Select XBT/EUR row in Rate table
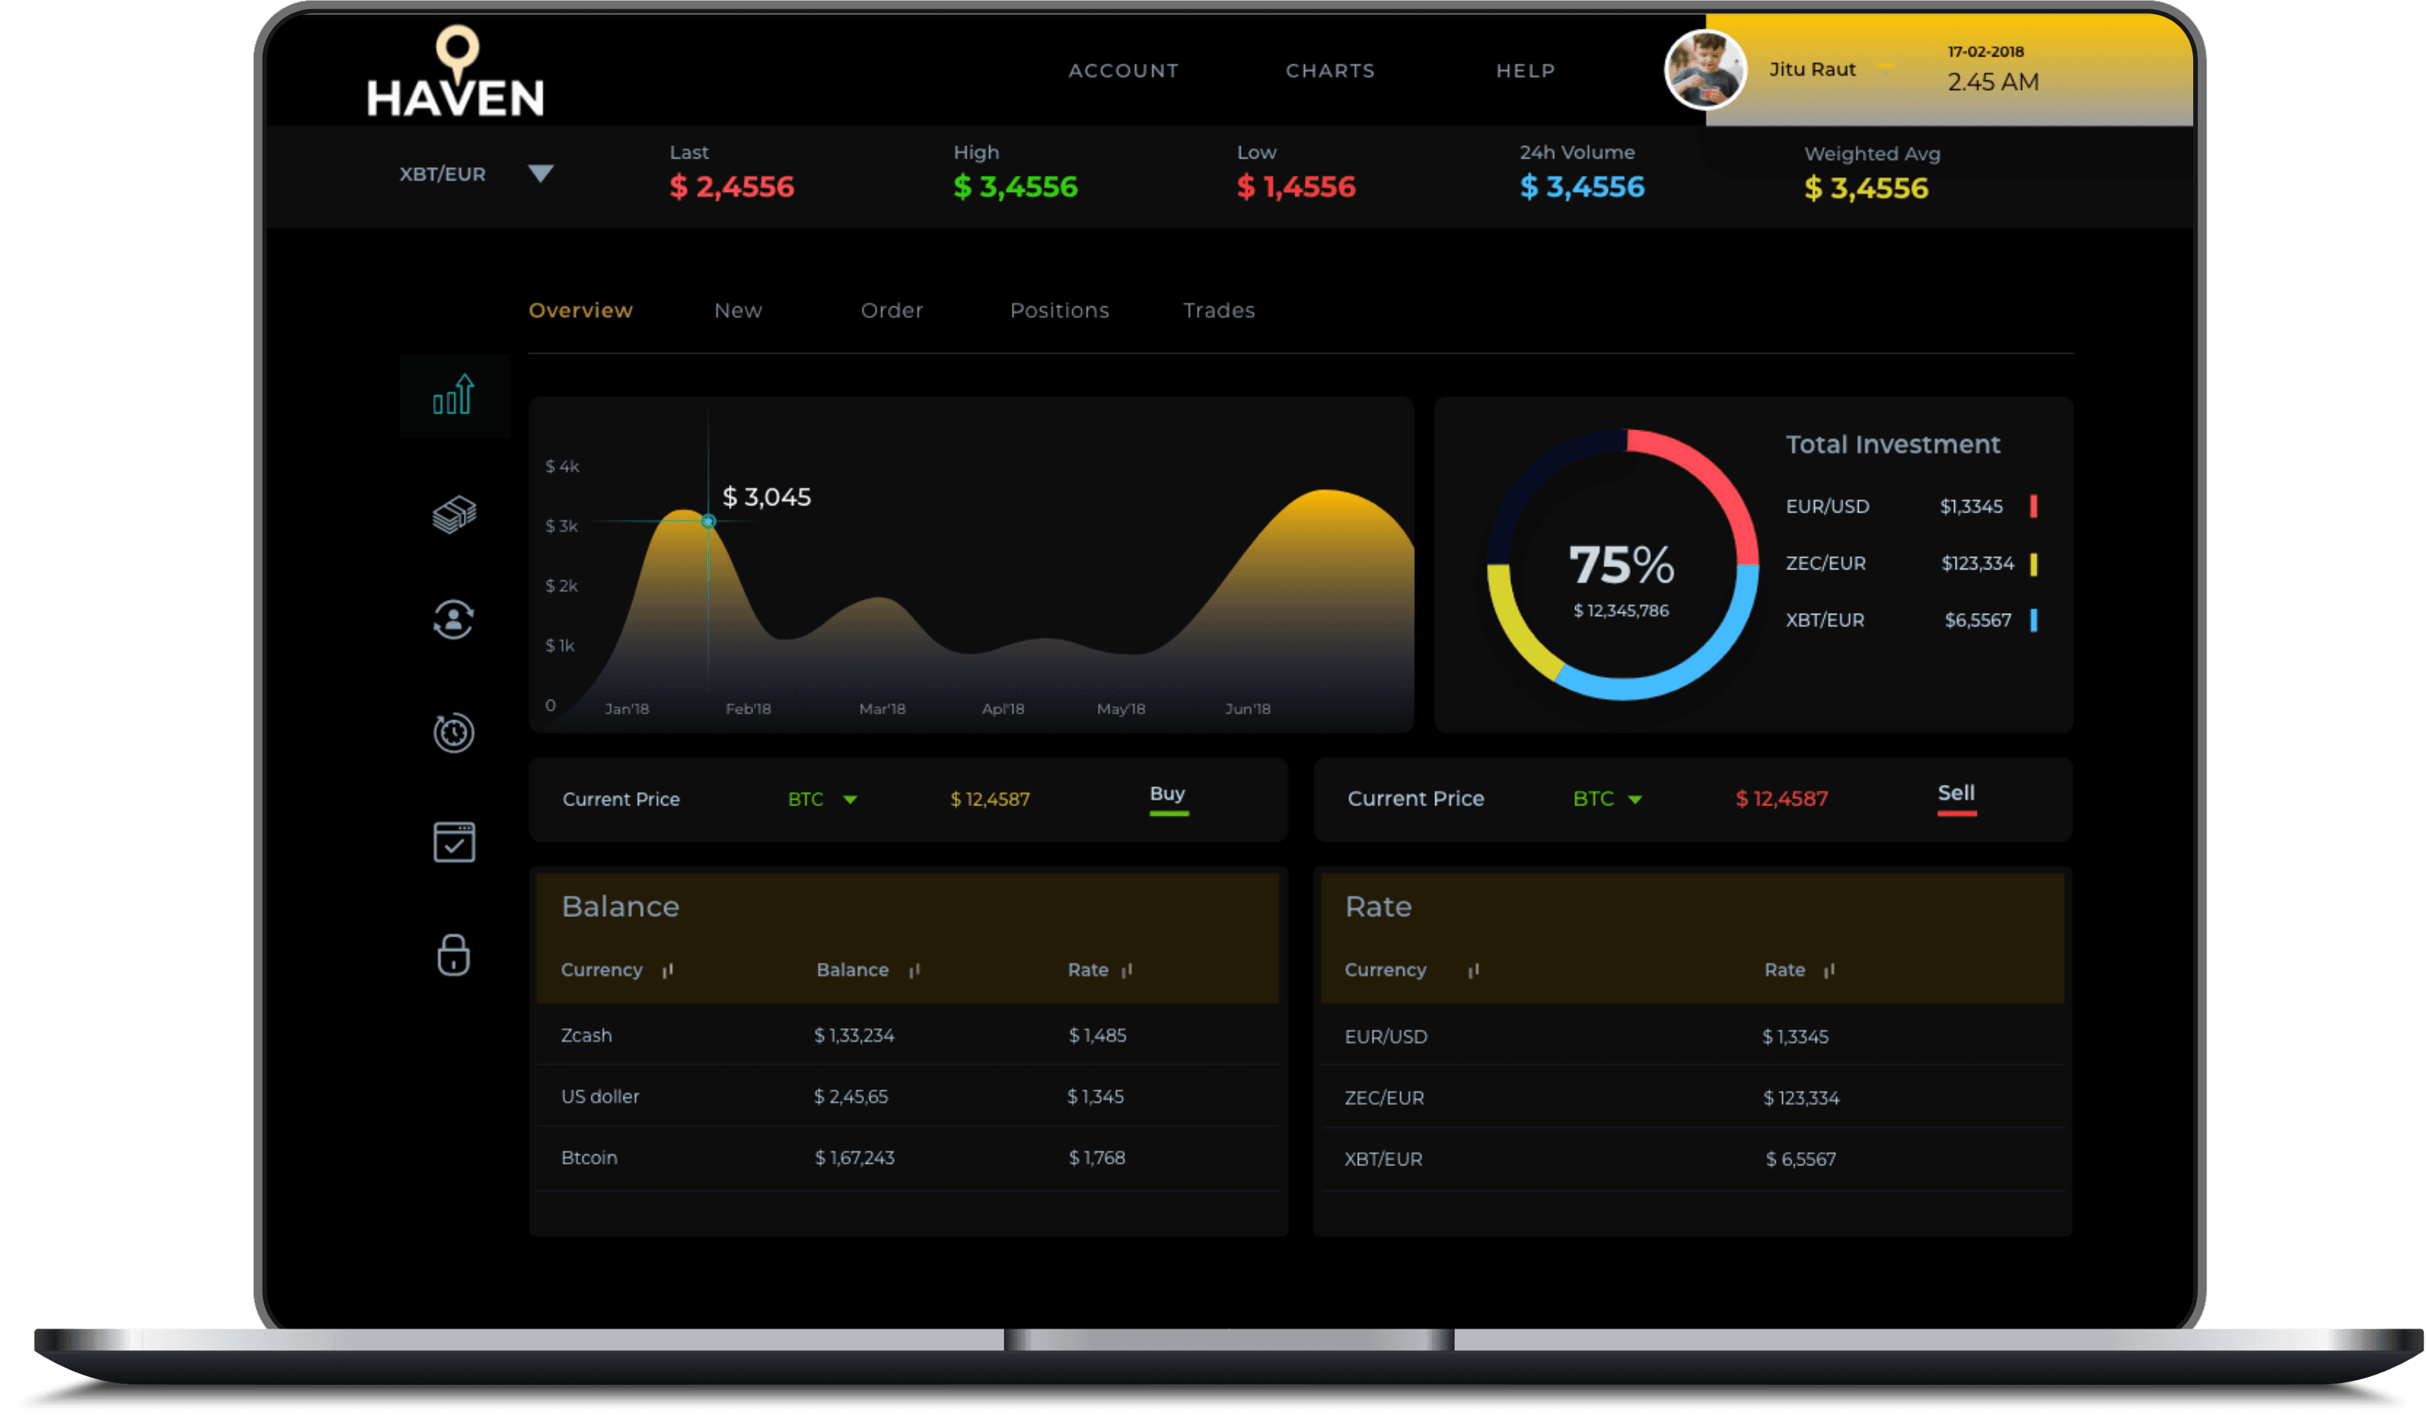Screen dimensions: 2426x1416 point(1693,1160)
